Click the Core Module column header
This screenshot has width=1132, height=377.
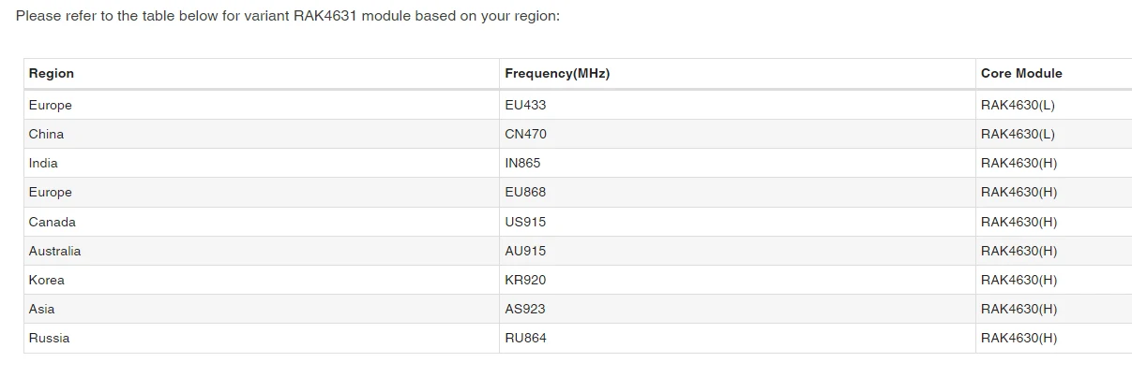[1021, 74]
